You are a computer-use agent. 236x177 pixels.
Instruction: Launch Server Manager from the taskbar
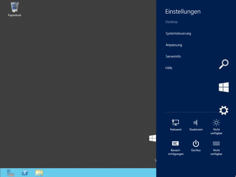(11, 173)
